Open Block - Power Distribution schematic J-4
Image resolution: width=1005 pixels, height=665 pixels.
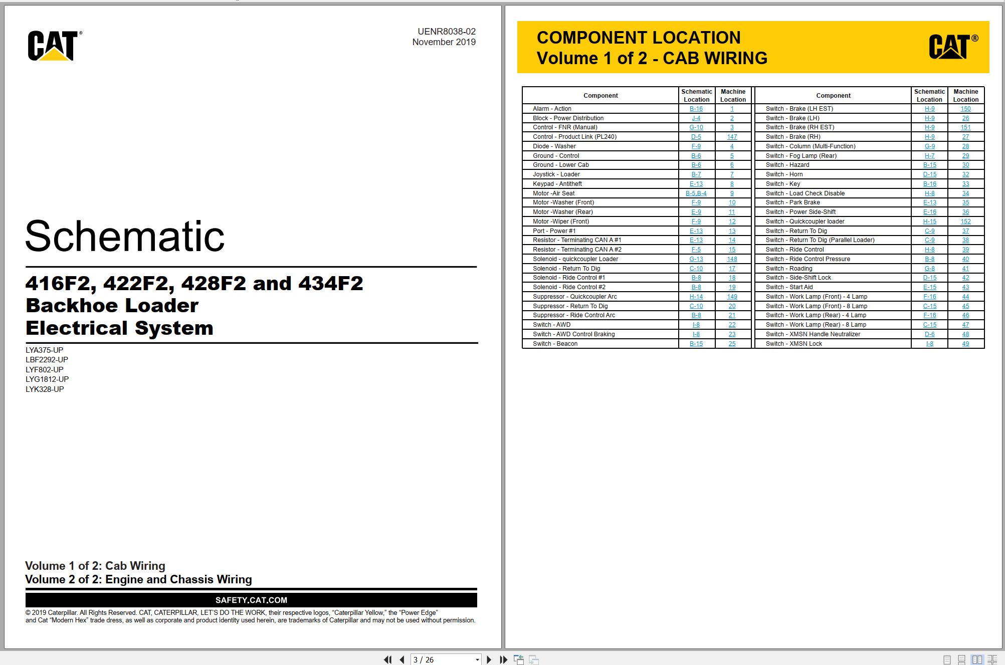tap(696, 118)
